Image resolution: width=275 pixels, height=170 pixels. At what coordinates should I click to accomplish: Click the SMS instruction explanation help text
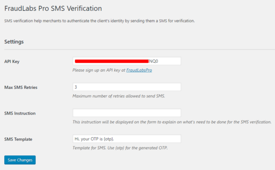point(172,122)
